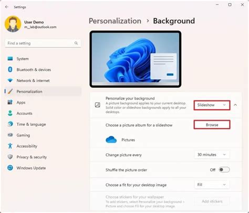Click the Bluetooth icon in sidebar
The width and height of the screenshot is (249, 213).
(10, 69)
